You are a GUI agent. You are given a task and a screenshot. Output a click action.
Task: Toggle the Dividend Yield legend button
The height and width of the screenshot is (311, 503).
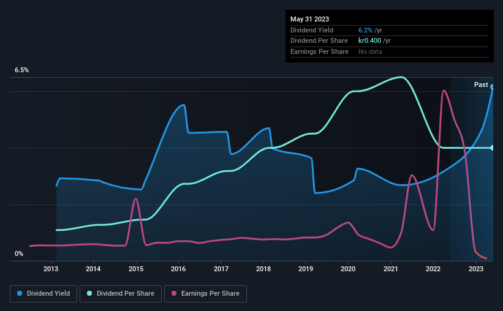pyautogui.click(x=43, y=294)
